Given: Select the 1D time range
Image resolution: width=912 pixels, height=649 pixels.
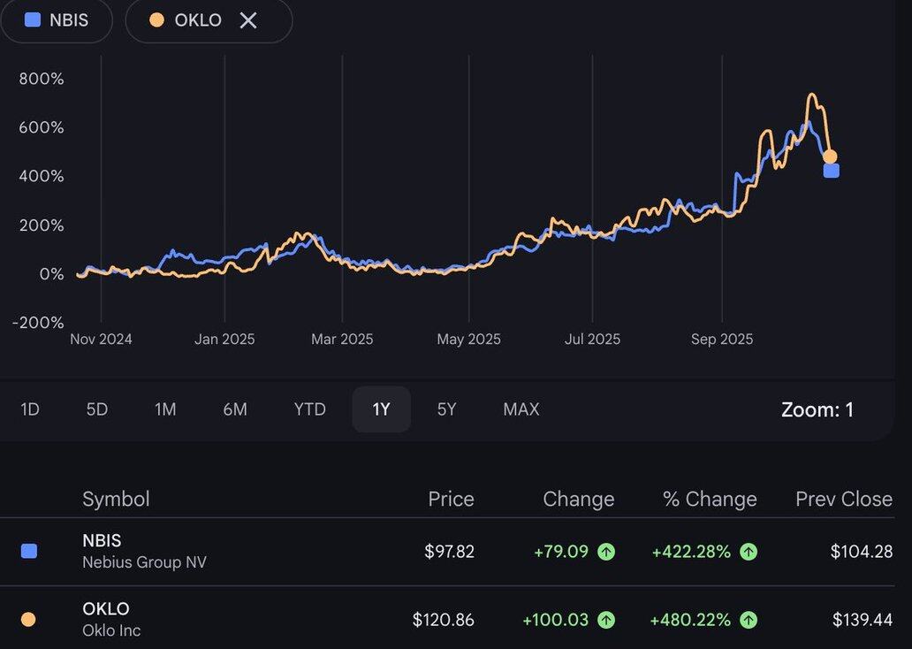Looking at the screenshot, I should pos(30,409).
